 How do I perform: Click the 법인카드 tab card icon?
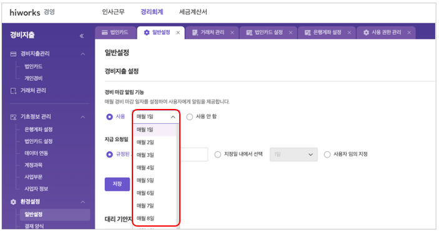coord(105,32)
